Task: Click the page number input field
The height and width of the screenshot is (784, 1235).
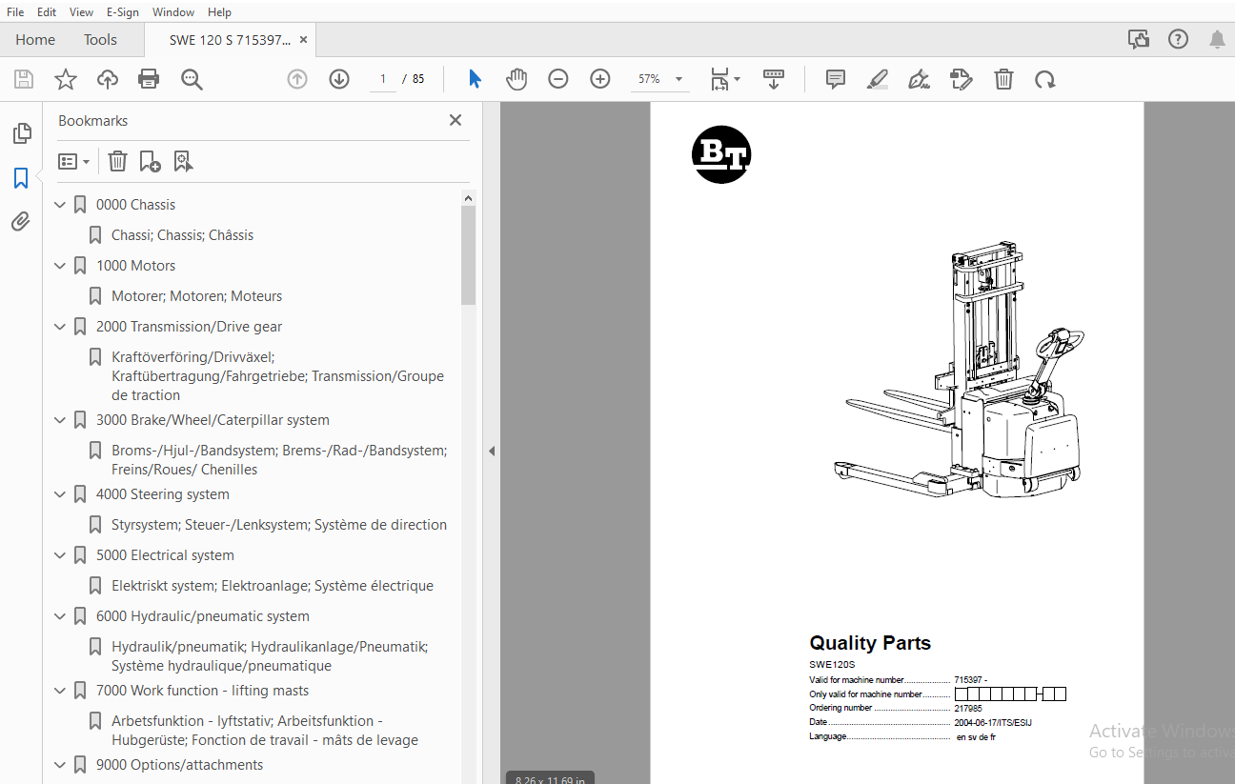Action: [x=383, y=79]
